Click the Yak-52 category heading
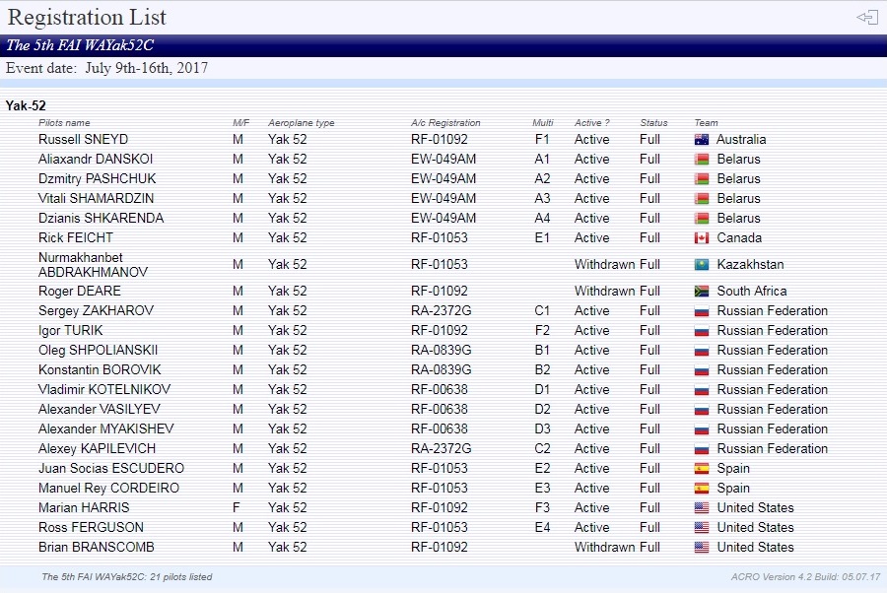 pyautogui.click(x=26, y=105)
